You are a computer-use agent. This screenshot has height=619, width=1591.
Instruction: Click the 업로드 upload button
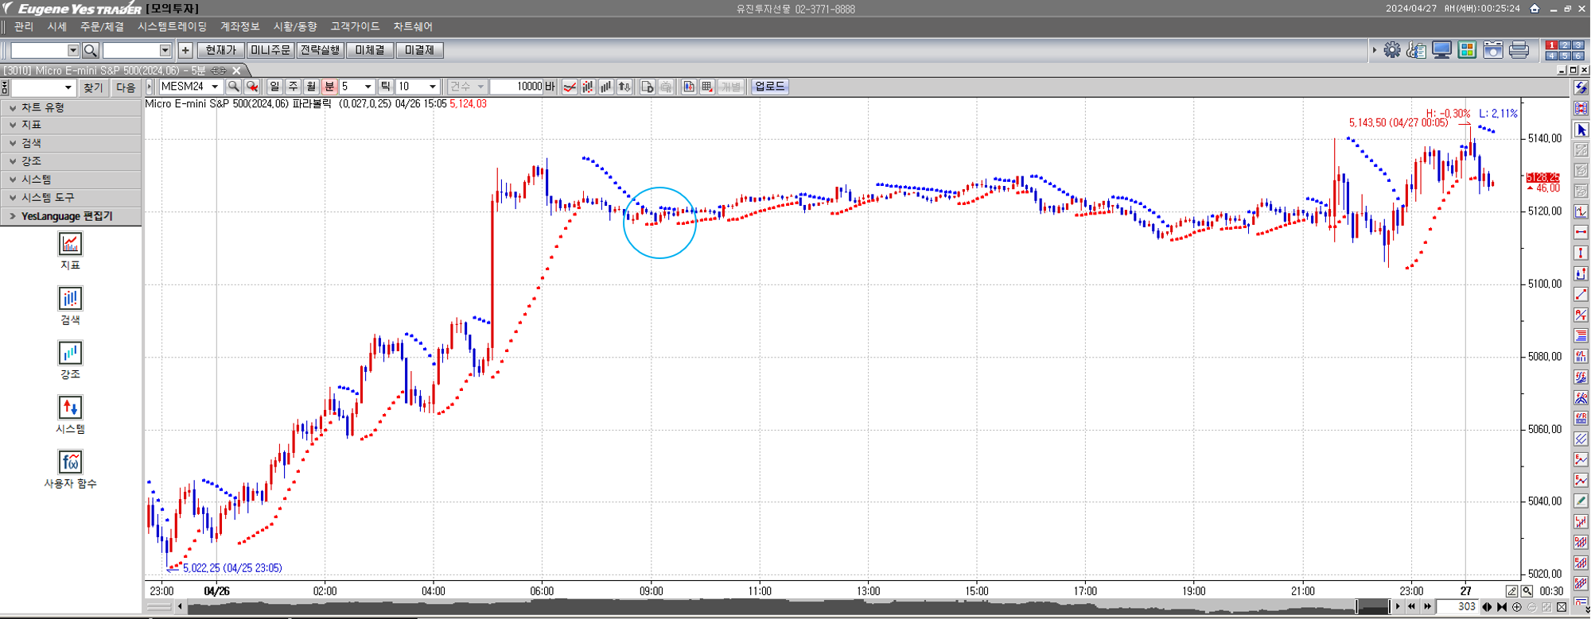click(x=769, y=87)
